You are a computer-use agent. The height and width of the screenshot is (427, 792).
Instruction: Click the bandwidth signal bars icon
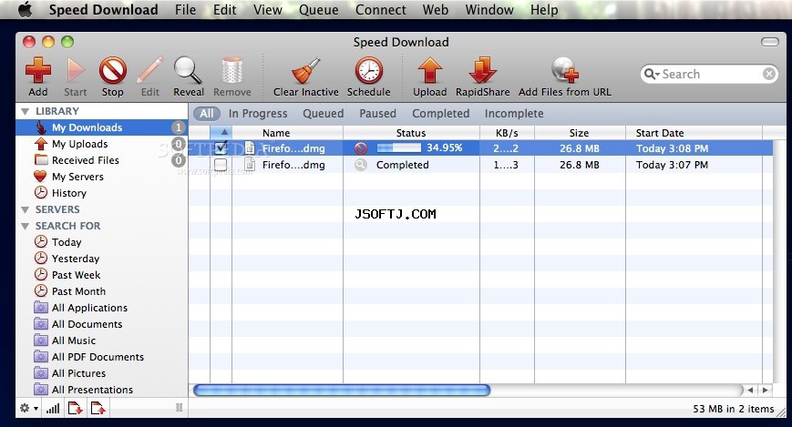53,408
